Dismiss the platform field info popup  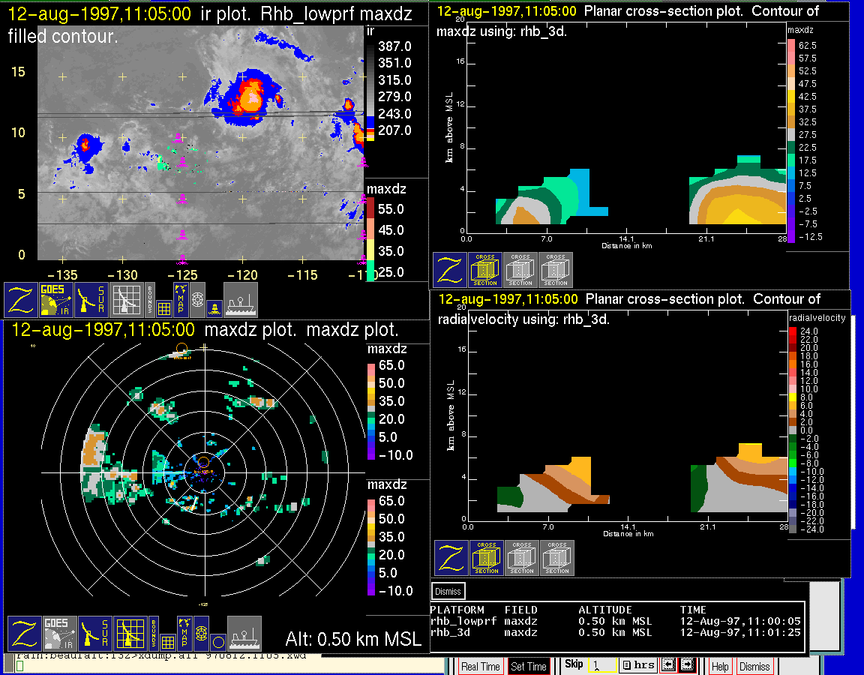448,591
